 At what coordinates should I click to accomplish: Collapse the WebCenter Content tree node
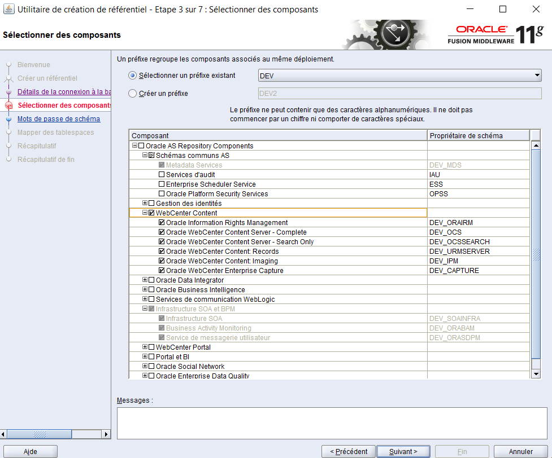coord(145,213)
